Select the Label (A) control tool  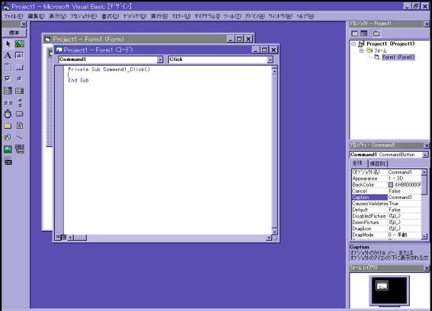(x=8, y=56)
